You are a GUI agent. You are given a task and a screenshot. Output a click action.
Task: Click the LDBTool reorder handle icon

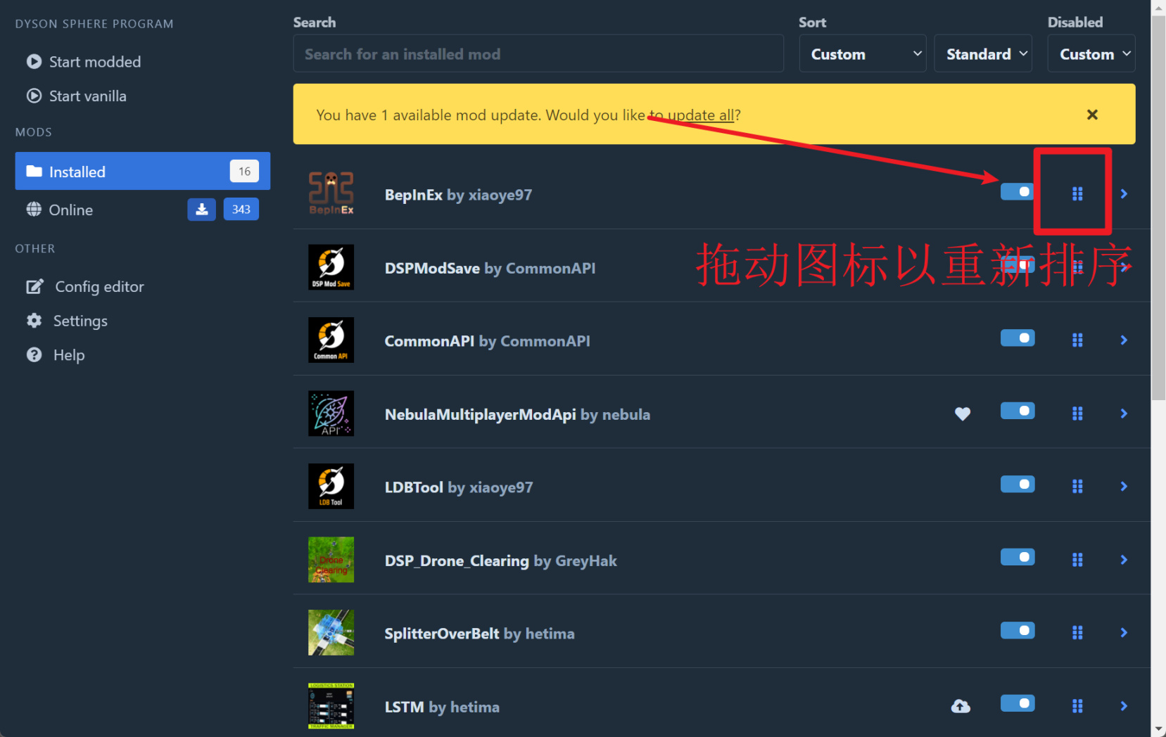pos(1077,487)
